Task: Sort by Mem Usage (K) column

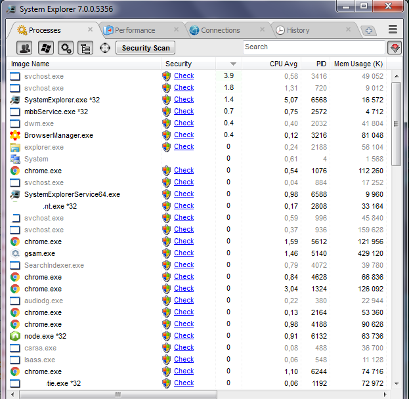Action: point(358,64)
